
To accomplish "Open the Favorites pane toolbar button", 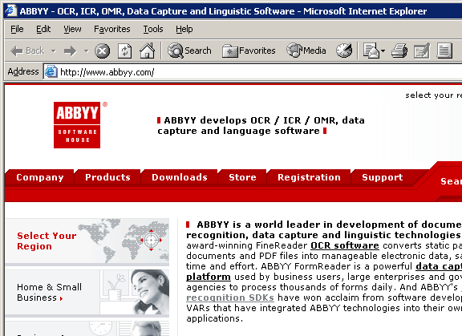I will click(249, 51).
